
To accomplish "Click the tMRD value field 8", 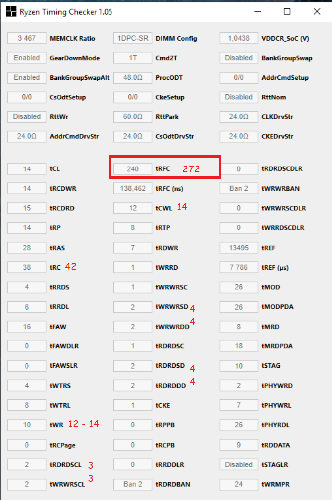I will pos(239,327).
